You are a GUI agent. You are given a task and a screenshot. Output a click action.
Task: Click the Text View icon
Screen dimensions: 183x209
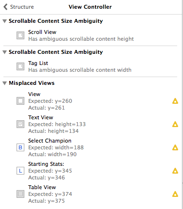click(20, 124)
